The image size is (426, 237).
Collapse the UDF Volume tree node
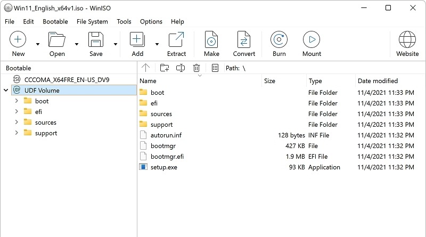tap(6, 90)
